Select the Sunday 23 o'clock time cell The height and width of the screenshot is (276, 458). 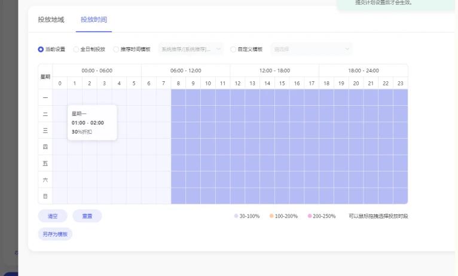(x=400, y=196)
